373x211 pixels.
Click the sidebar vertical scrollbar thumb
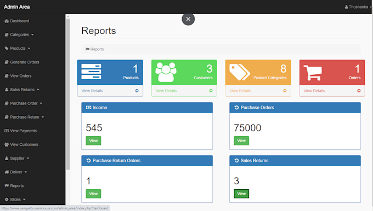(68, 95)
